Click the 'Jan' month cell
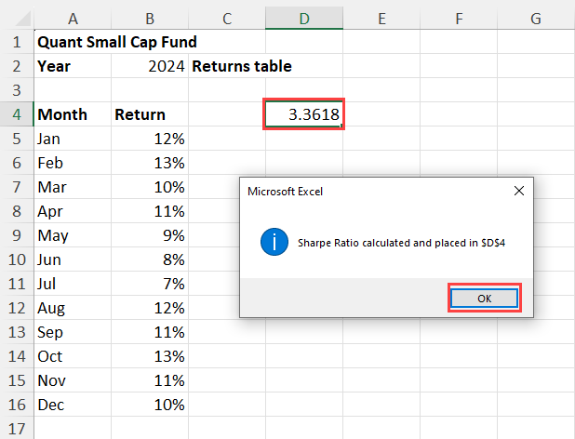The height and width of the screenshot is (439, 575). click(73, 139)
